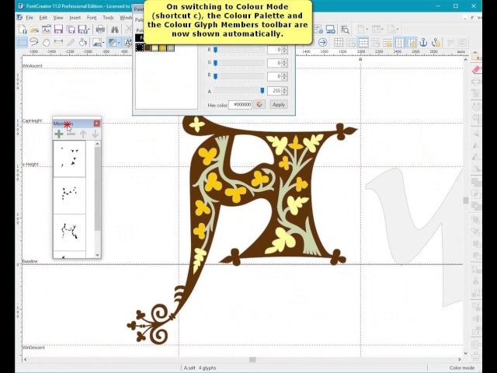This screenshot has height=373, width=497.
Task: Open Find using binoculars icon
Action: (115, 30)
